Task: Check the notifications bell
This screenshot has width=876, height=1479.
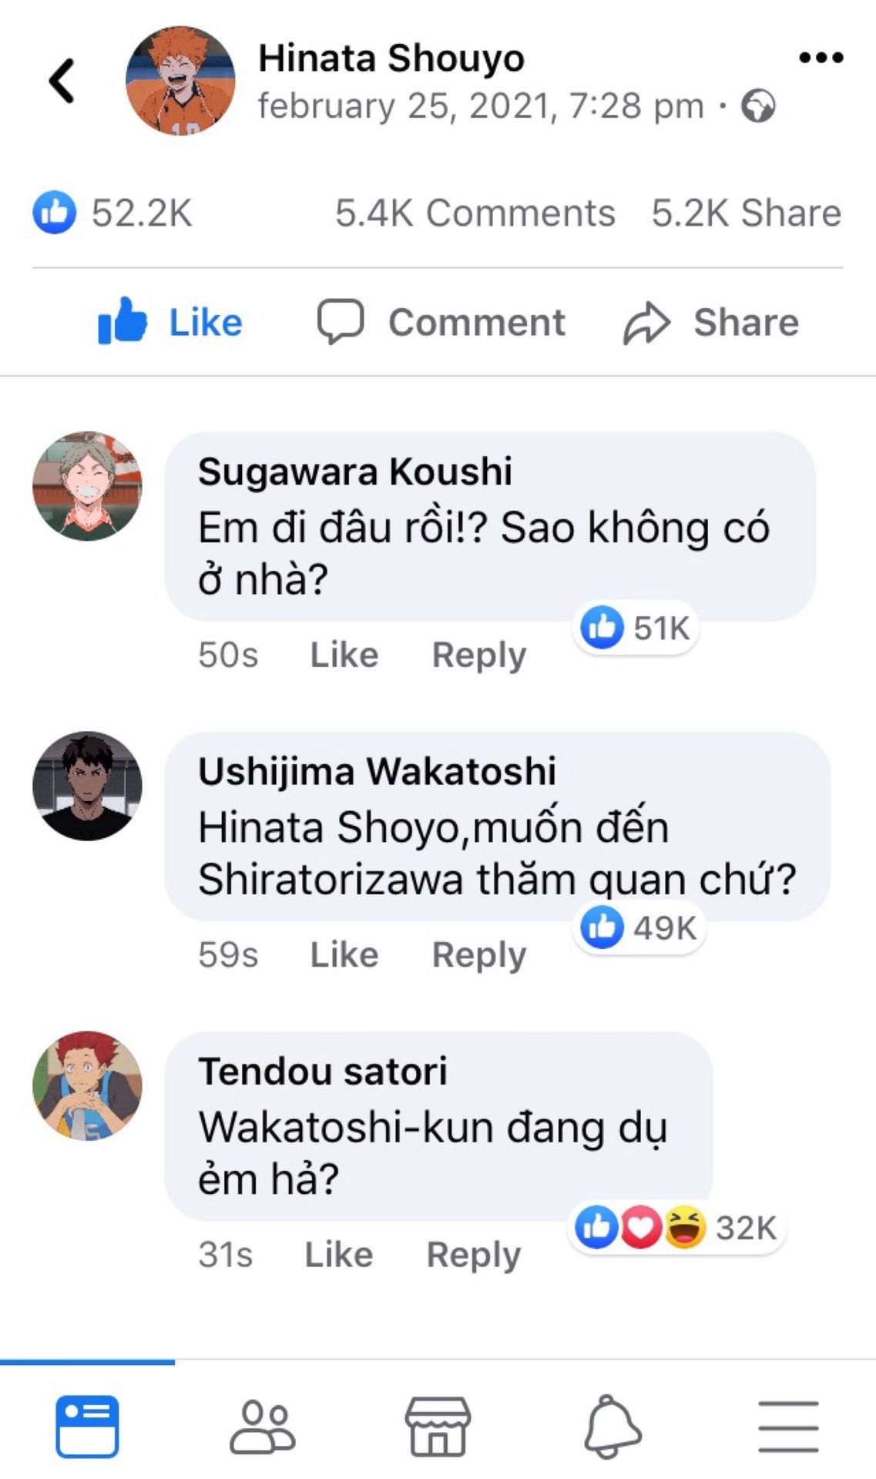Action: point(613,1426)
